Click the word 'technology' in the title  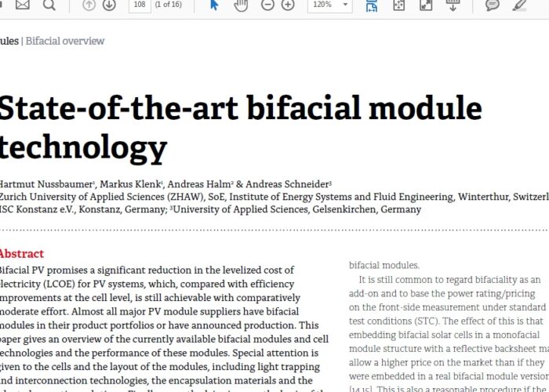[83, 148]
